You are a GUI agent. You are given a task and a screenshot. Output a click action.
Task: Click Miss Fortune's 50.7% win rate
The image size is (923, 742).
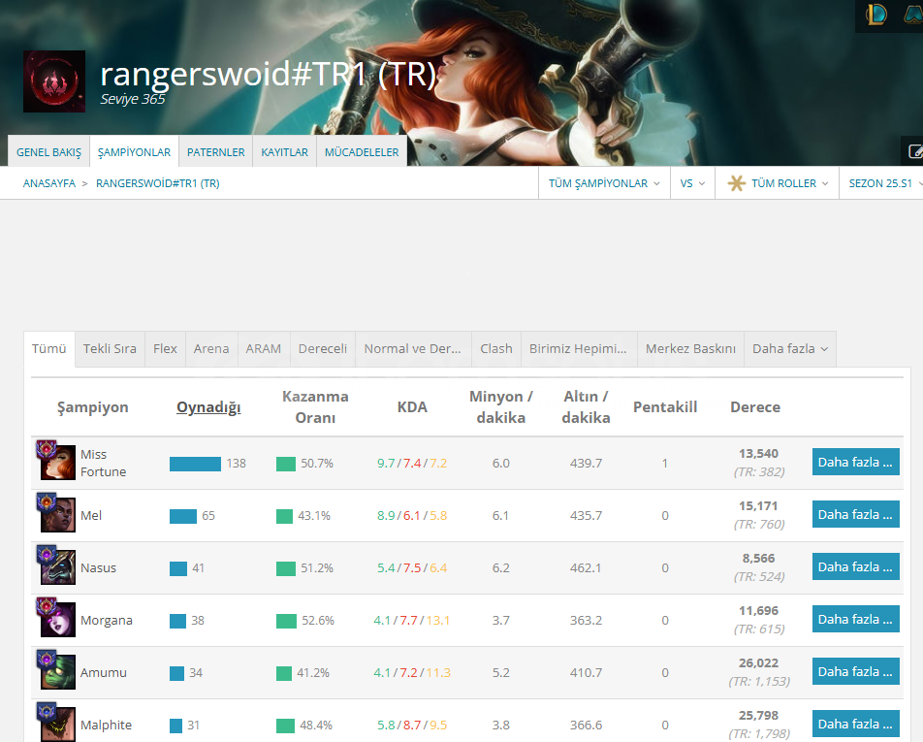coord(317,464)
